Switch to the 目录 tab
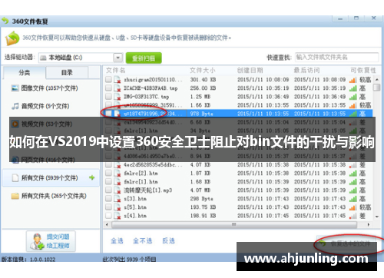Viewport: 384px width, 278px height. click(67, 72)
